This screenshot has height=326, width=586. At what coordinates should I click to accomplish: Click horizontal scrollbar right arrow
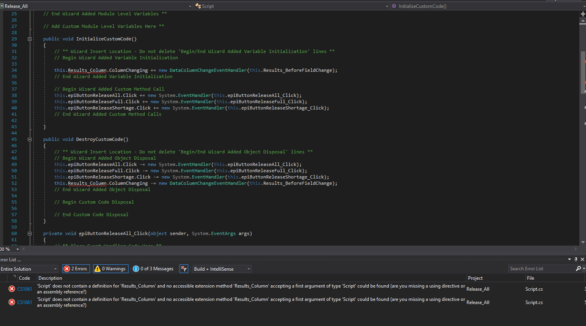576,249
